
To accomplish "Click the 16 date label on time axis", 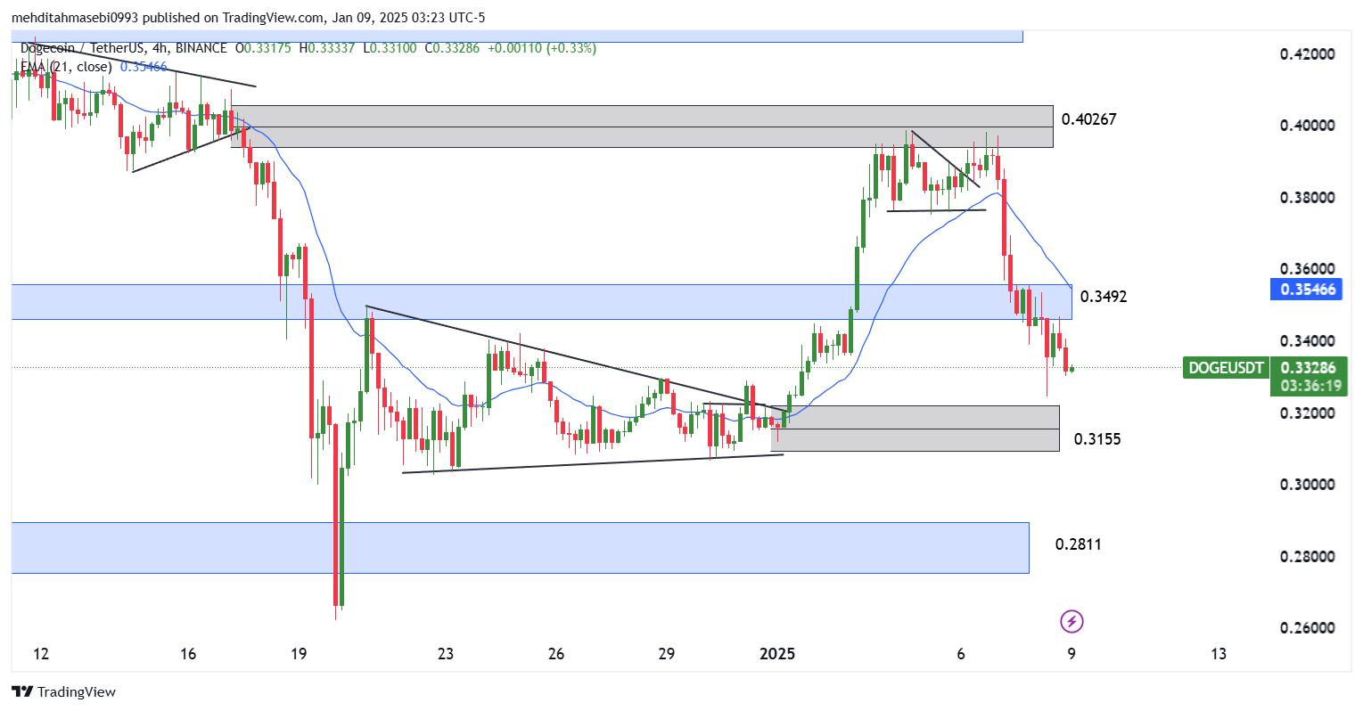I will [x=188, y=654].
